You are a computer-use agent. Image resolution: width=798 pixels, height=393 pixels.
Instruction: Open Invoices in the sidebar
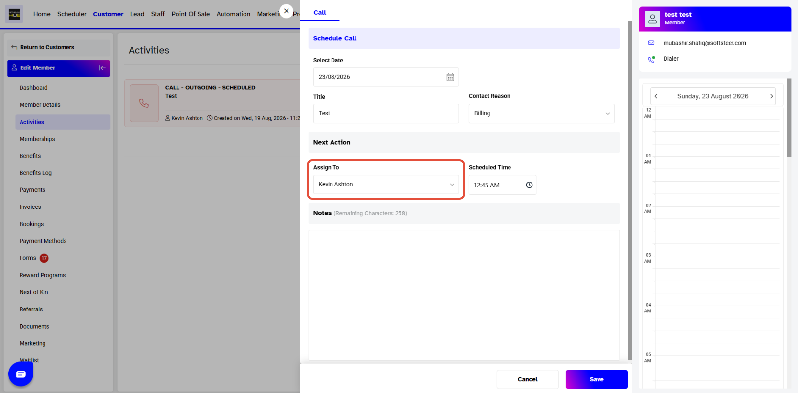tap(30, 207)
